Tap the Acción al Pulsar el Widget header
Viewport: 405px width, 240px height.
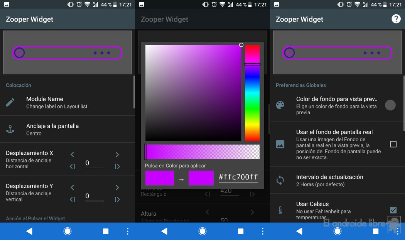click(x=35, y=218)
